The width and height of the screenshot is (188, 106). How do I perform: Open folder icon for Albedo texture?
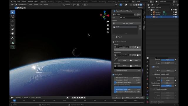point(137,47)
